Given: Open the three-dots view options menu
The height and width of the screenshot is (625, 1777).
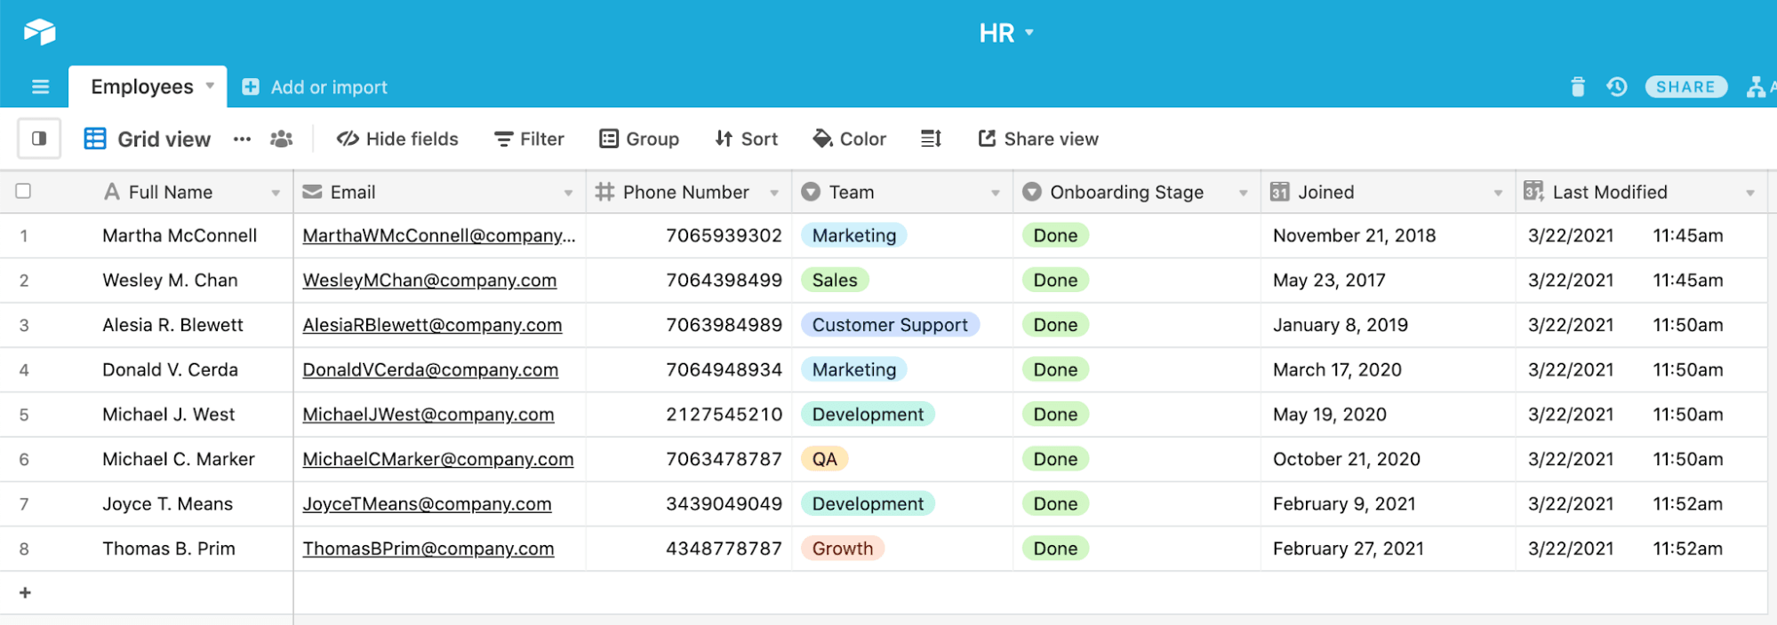Looking at the screenshot, I should 242,139.
